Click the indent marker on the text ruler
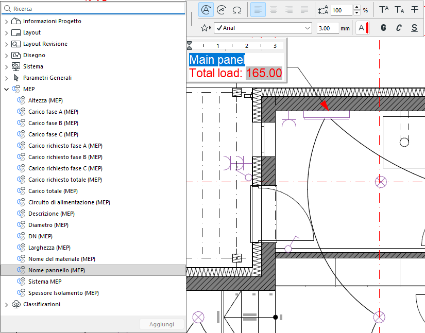The width and height of the screenshot is (425, 333). 189,45
